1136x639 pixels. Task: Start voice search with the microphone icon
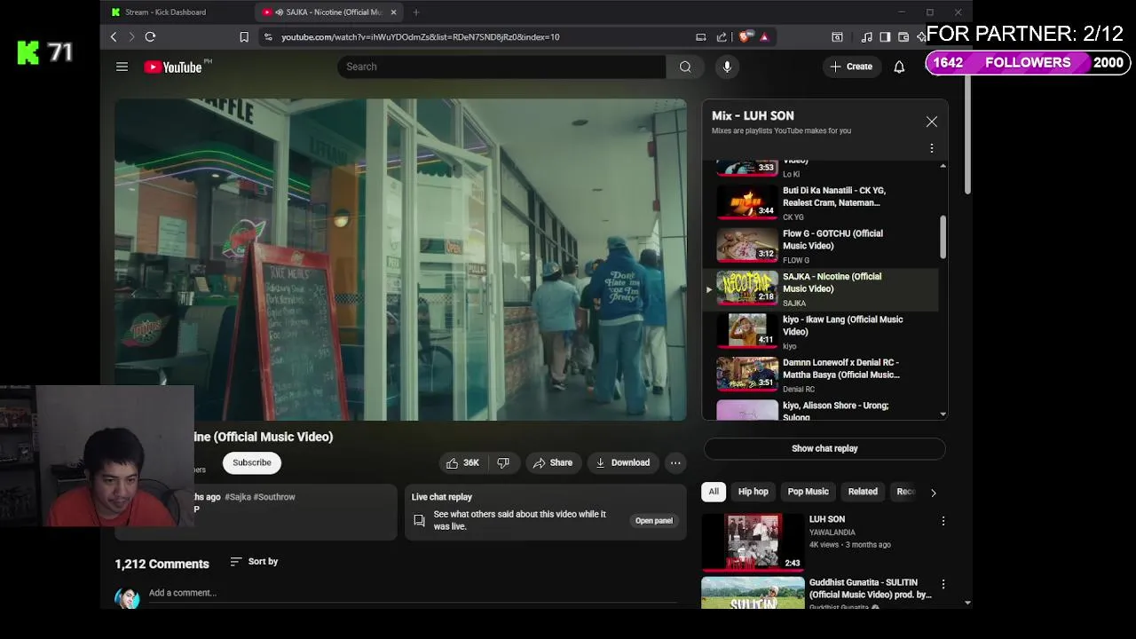click(x=727, y=67)
